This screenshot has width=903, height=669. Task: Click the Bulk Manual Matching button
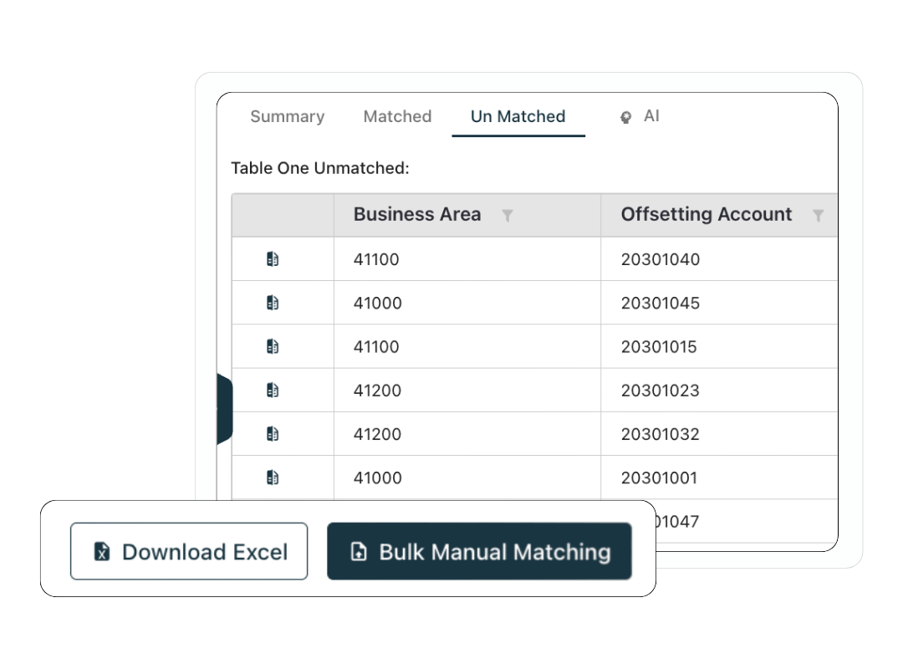tap(479, 551)
